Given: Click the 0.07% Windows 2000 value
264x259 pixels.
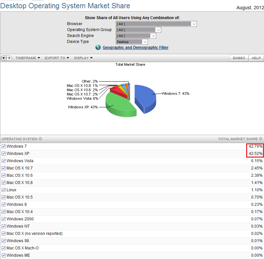Looking at the screenshot, I should (257, 219).
